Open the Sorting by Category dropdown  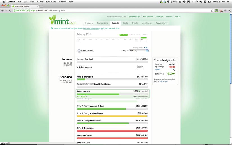[139, 51]
